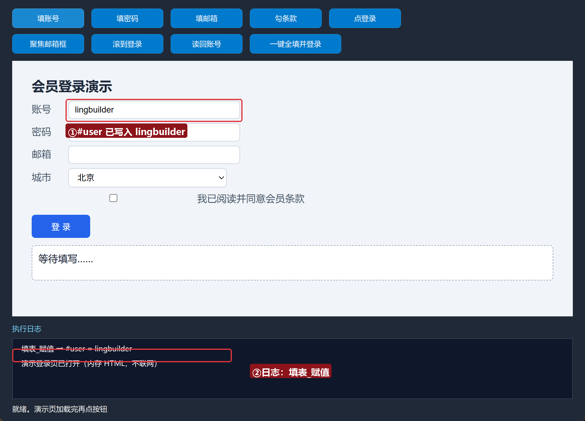Click the 邮箱 field label
The image size is (585, 421).
pos(41,155)
